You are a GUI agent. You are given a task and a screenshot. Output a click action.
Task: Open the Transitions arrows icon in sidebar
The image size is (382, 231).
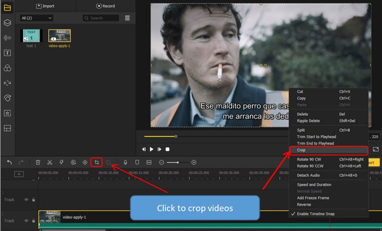coord(7,83)
